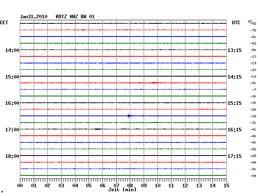Click minute tick label 06

click(102, 185)
